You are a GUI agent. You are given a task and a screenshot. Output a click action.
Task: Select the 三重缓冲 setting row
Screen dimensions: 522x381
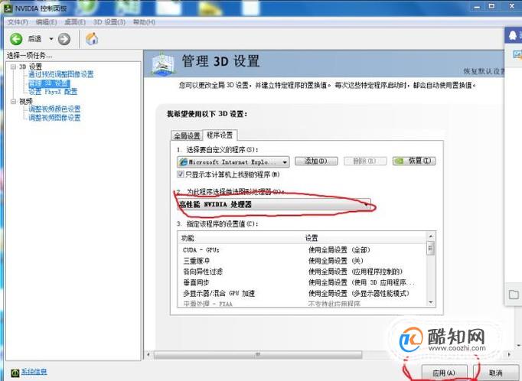302,261
